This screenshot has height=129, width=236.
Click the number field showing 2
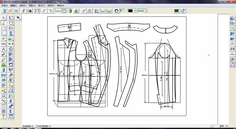coord(123,11)
